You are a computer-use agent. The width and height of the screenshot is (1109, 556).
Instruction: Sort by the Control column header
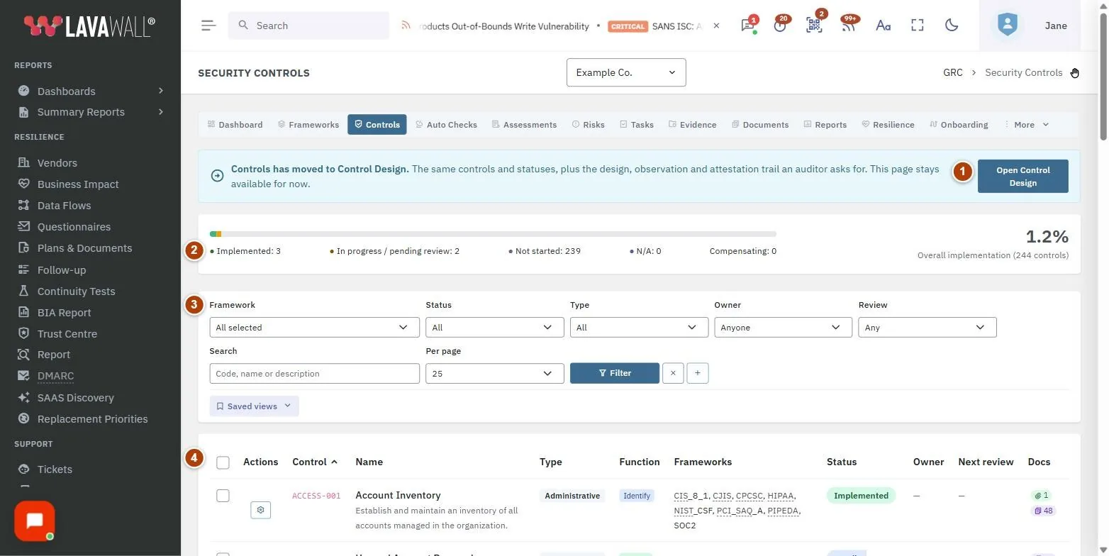pyautogui.click(x=315, y=462)
